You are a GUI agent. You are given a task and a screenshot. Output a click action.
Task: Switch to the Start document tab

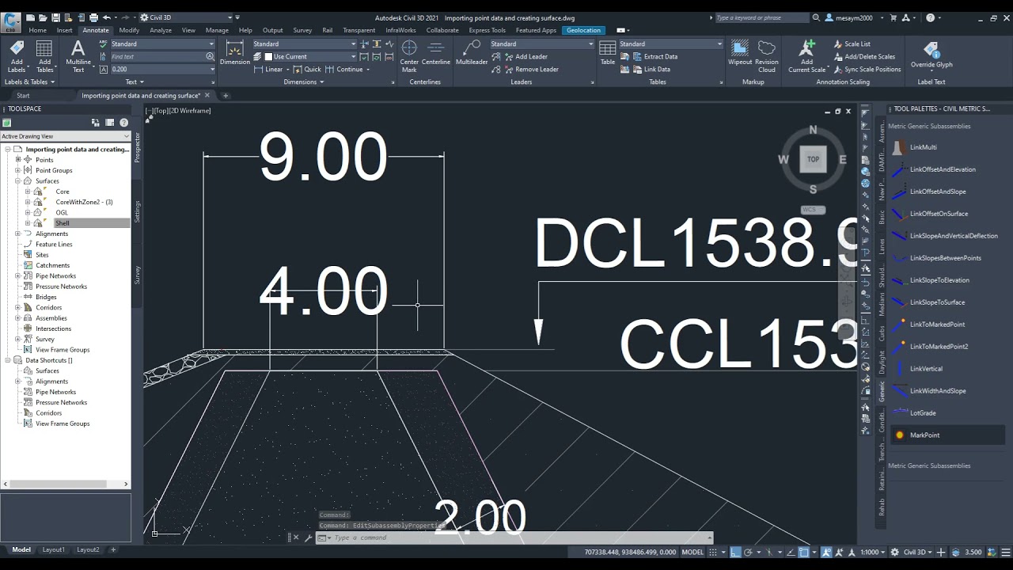click(x=23, y=96)
